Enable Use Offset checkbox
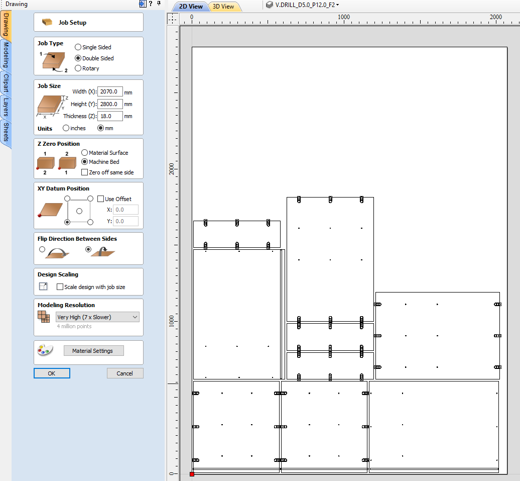Screen dimensions: 520x481 [x=101, y=199]
